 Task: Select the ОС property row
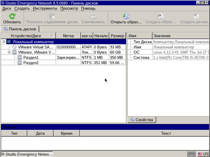tap(136, 52)
